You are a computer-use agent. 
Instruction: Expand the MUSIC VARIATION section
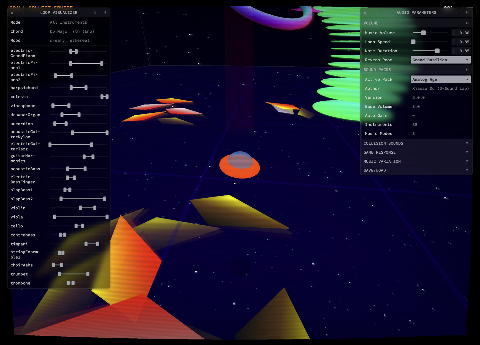pyautogui.click(x=467, y=161)
